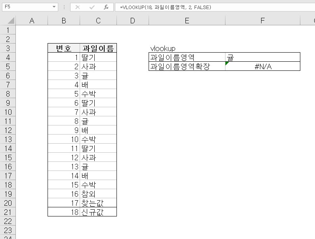Click 수박 in row 18

(98, 185)
